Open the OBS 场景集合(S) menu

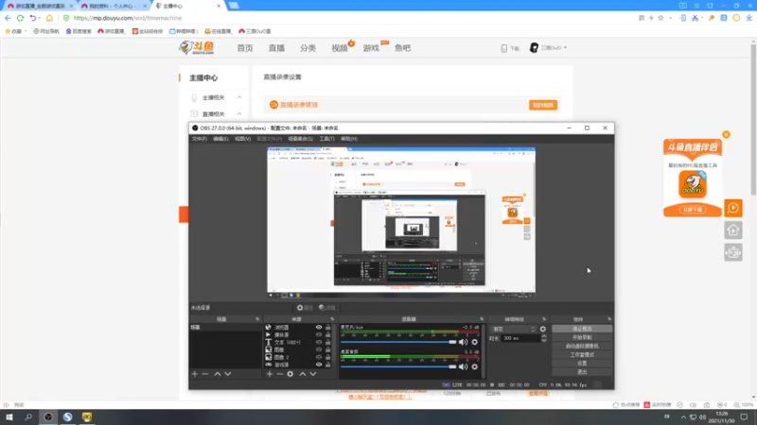[300, 139]
